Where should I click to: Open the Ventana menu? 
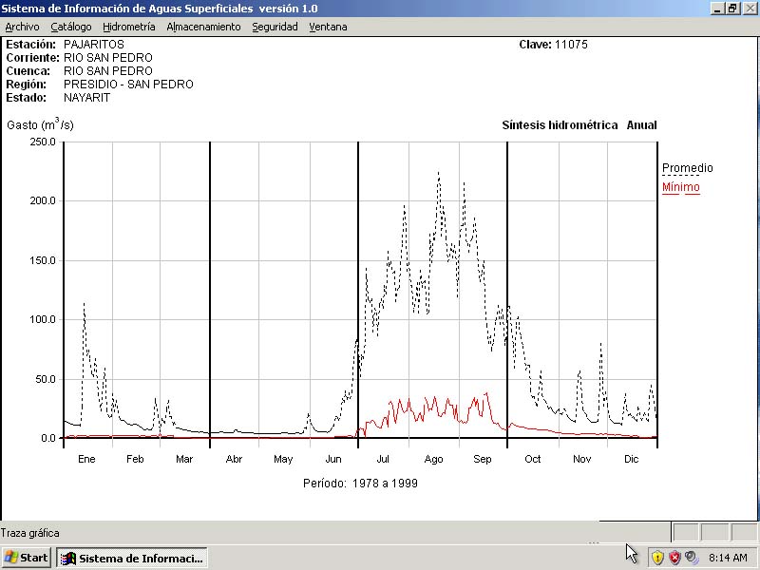pos(328,27)
